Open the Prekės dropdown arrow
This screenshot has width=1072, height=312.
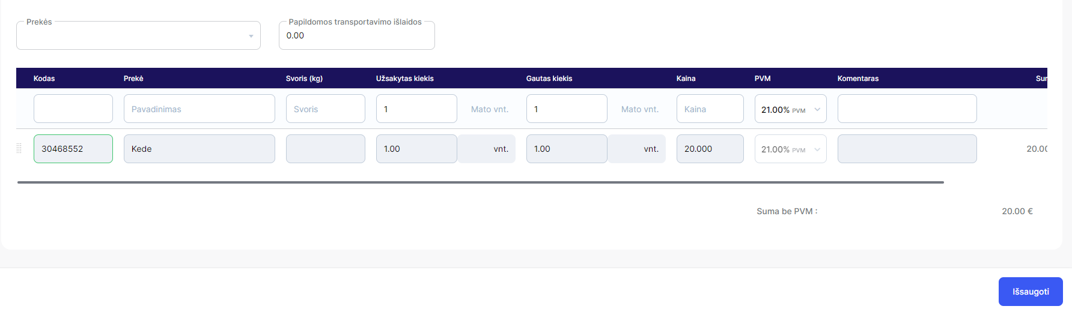coord(251,36)
